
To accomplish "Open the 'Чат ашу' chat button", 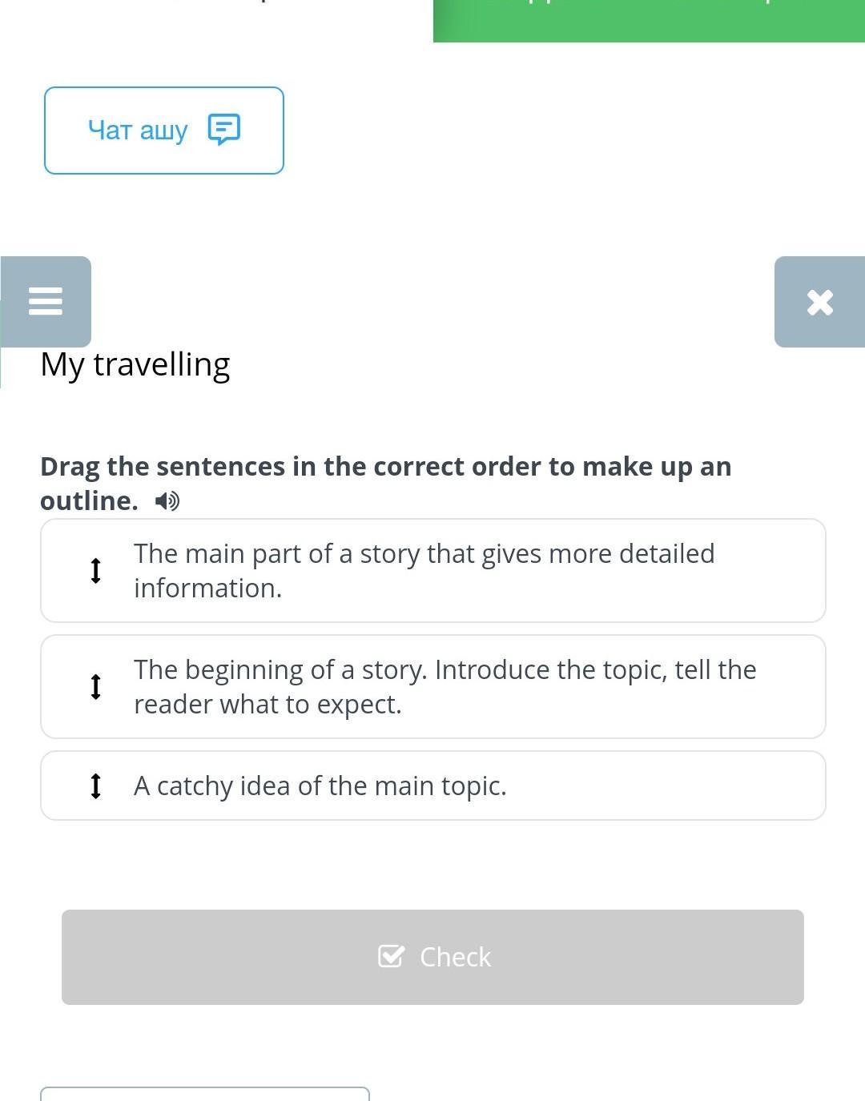I will 164,131.
